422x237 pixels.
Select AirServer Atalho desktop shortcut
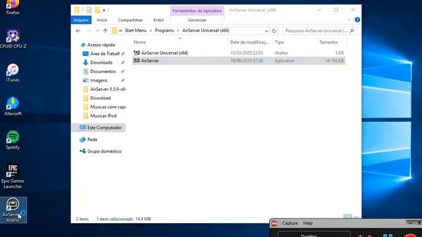pyautogui.click(x=13, y=210)
